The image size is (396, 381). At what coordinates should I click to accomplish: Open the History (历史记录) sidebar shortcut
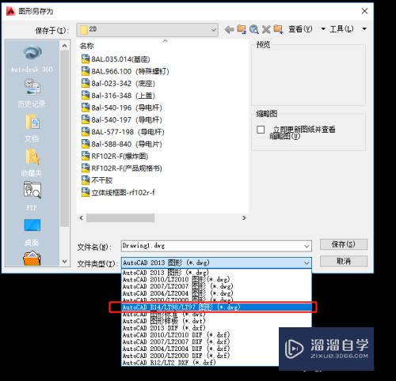pyautogui.click(x=32, y=92)
